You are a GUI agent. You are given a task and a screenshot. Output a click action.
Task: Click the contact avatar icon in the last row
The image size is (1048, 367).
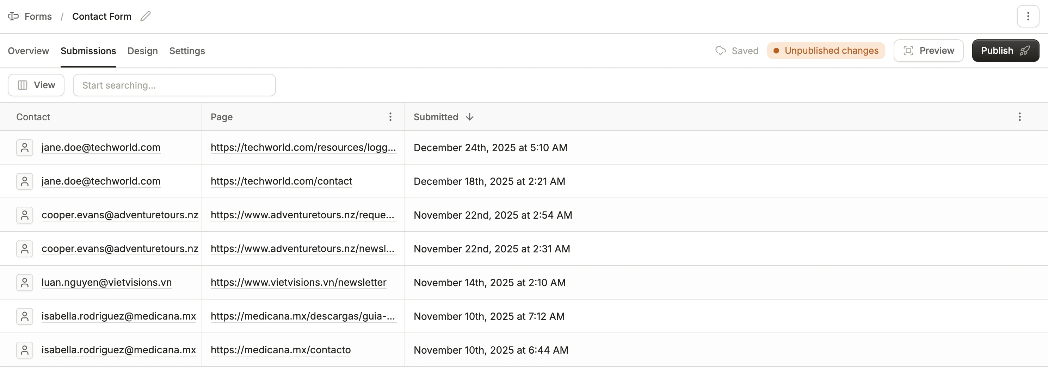[24, 350]
